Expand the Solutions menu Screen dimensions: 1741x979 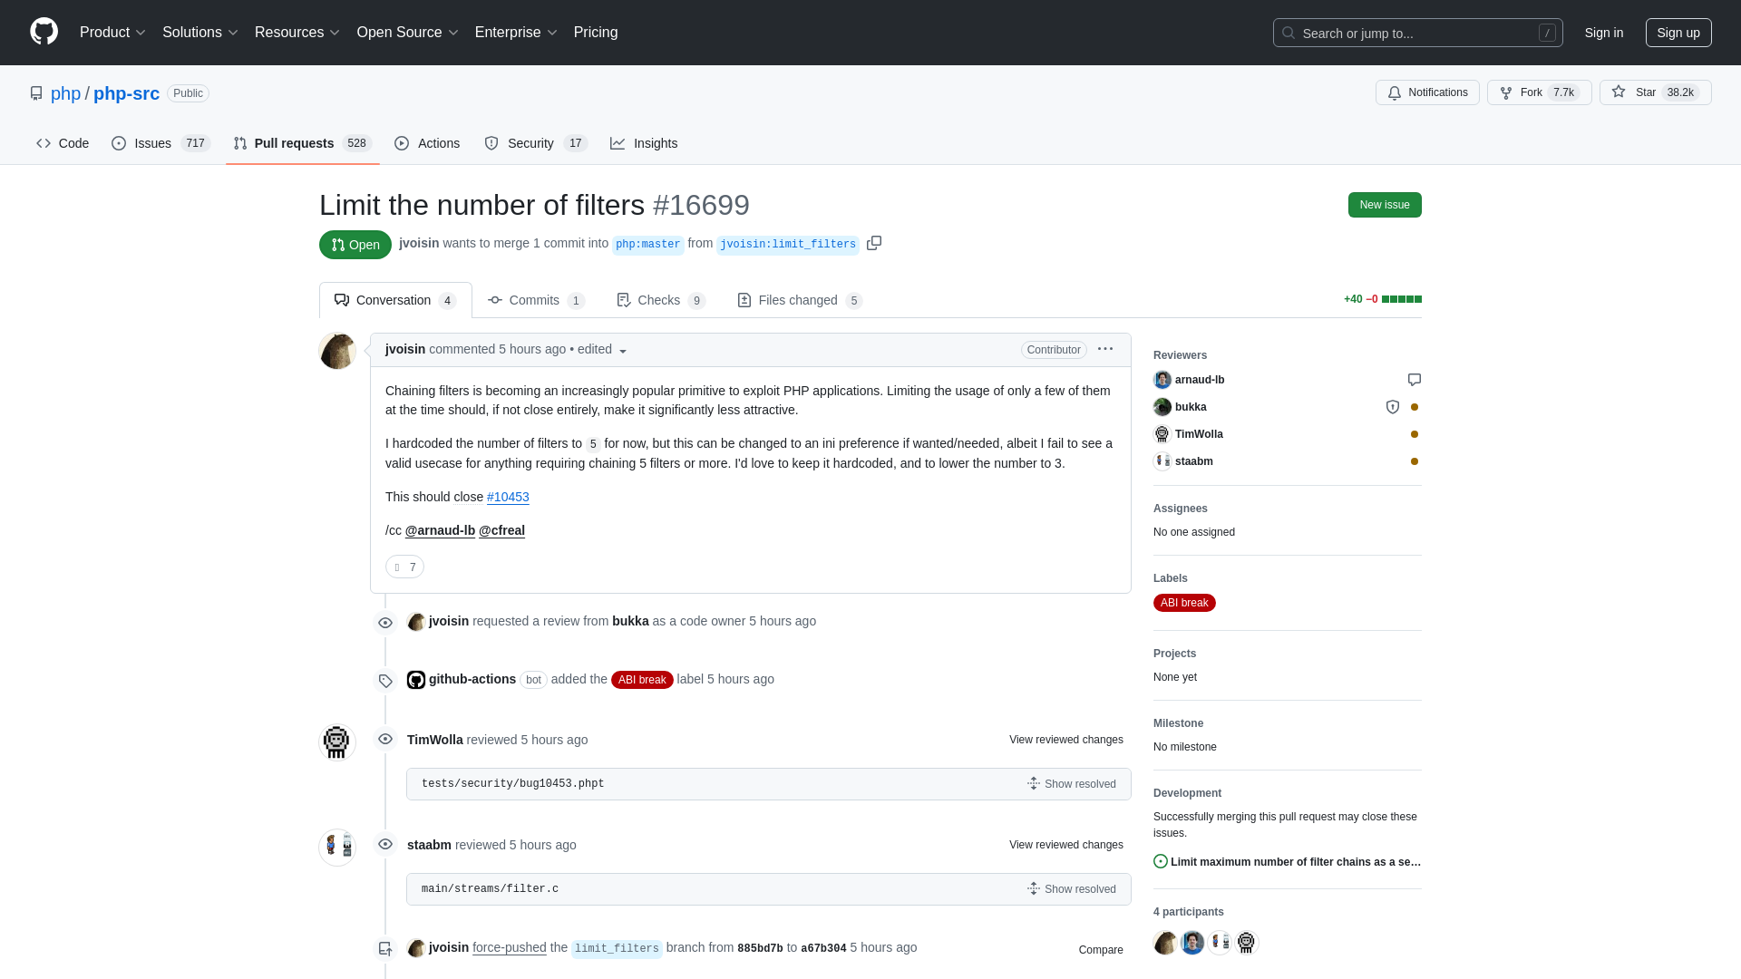coord(200,33)
